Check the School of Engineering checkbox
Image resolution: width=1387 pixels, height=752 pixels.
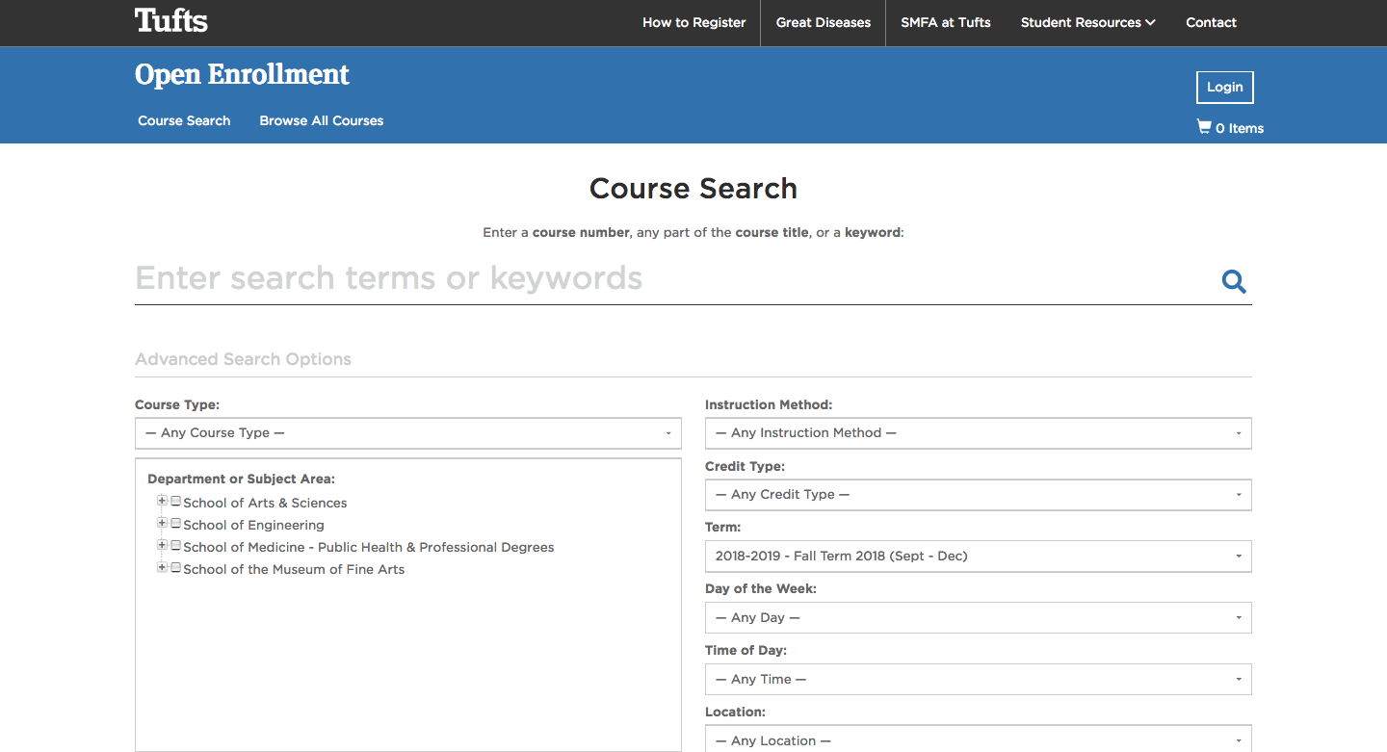point(174,522)
